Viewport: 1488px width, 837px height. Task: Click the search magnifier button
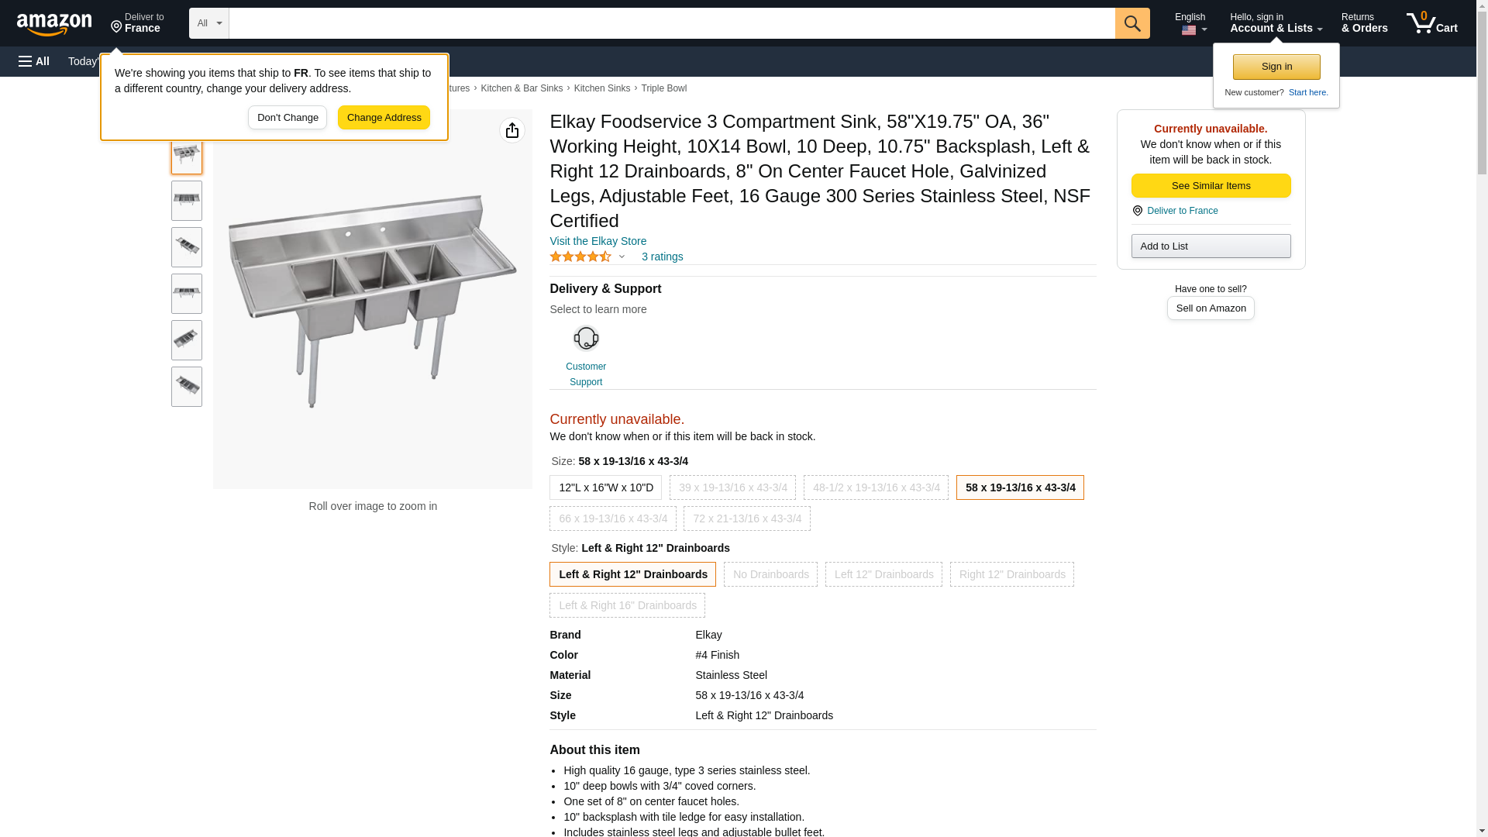[1132, 23]
